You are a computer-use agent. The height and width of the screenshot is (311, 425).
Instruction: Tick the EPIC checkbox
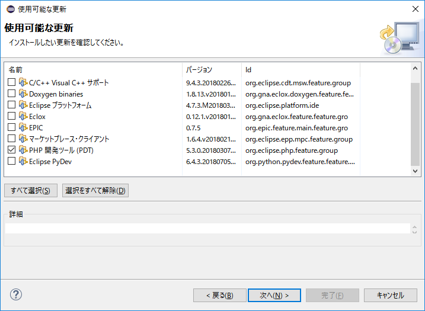[12, 127]
